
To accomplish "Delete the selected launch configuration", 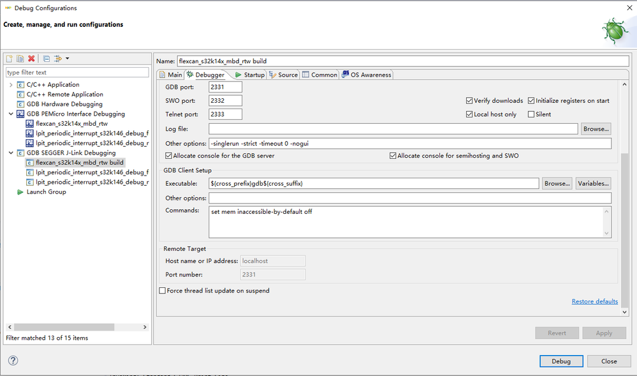I will (31, 59).
